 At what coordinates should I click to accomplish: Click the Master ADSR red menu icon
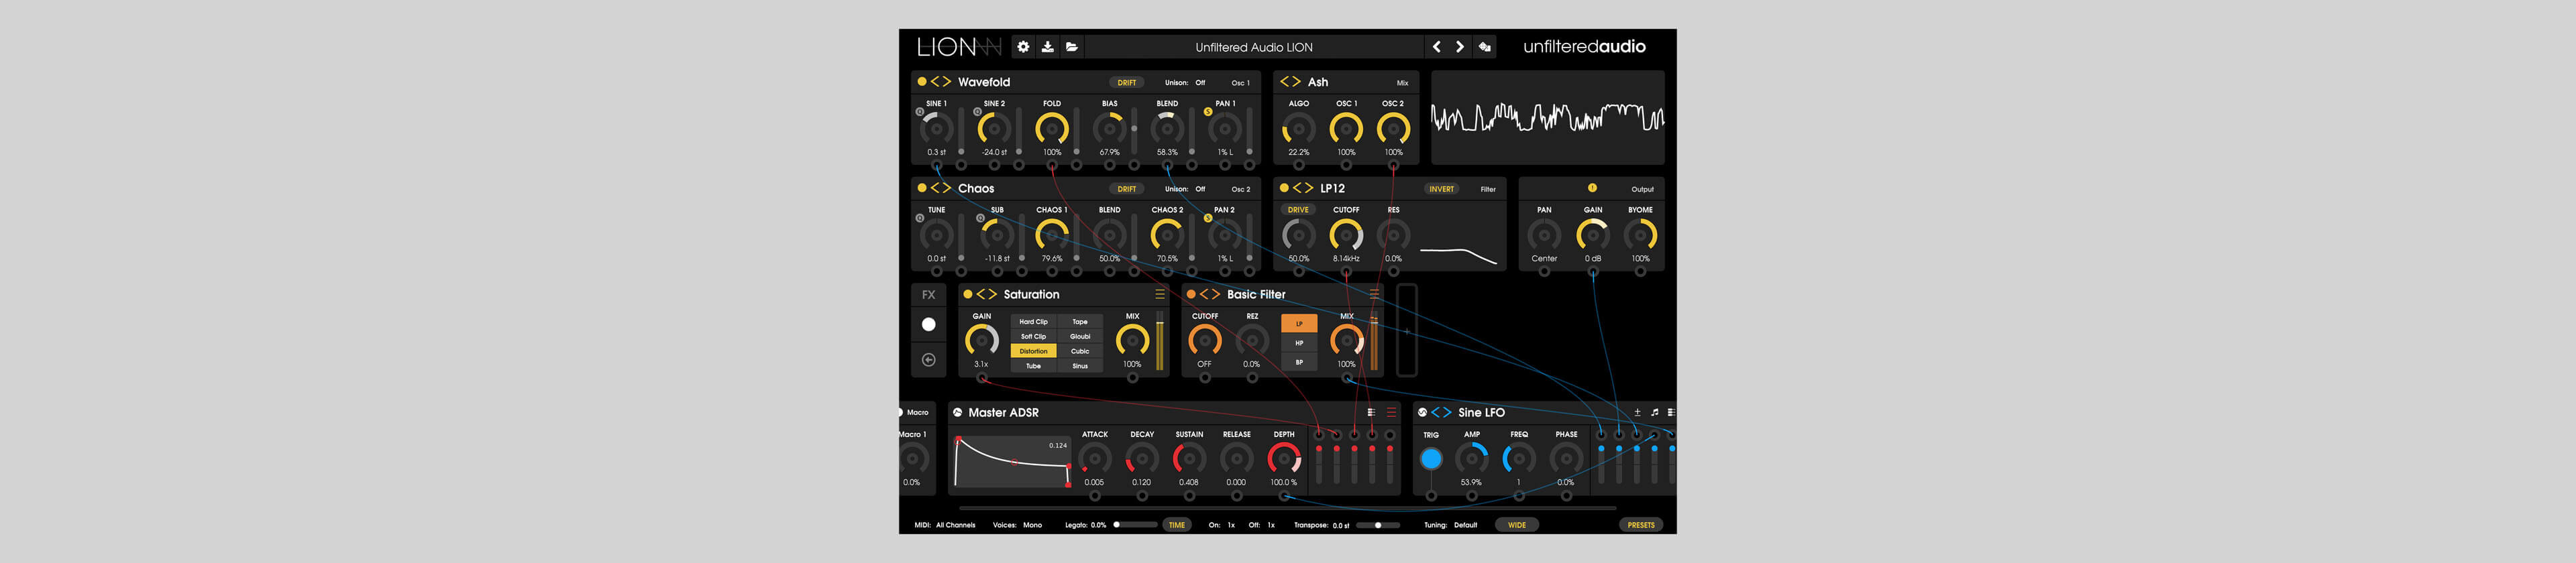(1391, 412)
